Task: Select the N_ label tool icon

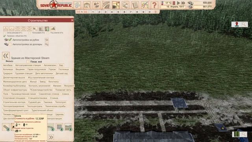Action: click(x=35, y=29)
